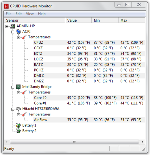Select the GFXZ sensor row

point(89,48)
